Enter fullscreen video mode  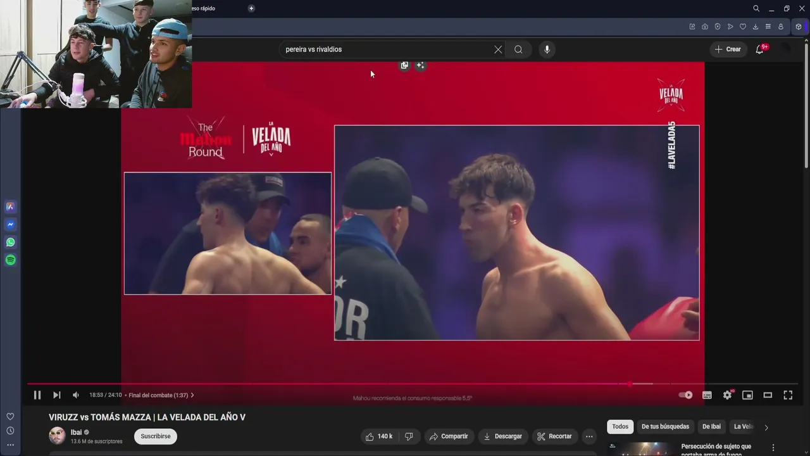[788, 395]
